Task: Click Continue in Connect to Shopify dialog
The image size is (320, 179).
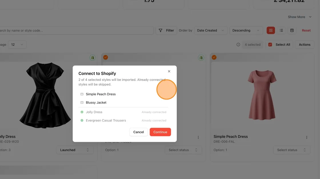Action: coord(160,132)
